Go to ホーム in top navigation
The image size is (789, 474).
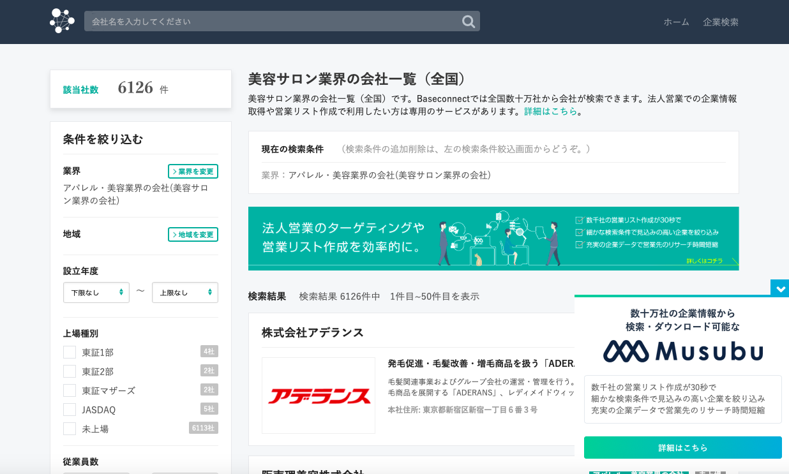pos(676,22)
